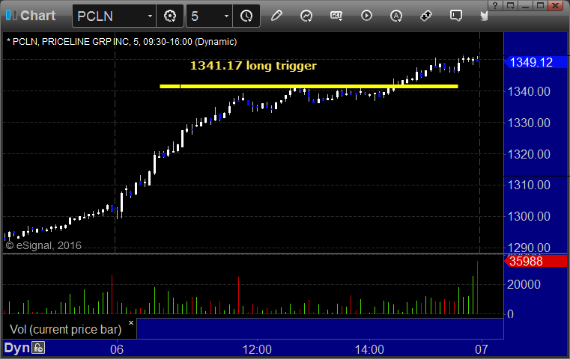The height and width of the screenshot is (359, 570).
Task: Click the 12:00 time axis label
Action: click(x=257, y=349)
